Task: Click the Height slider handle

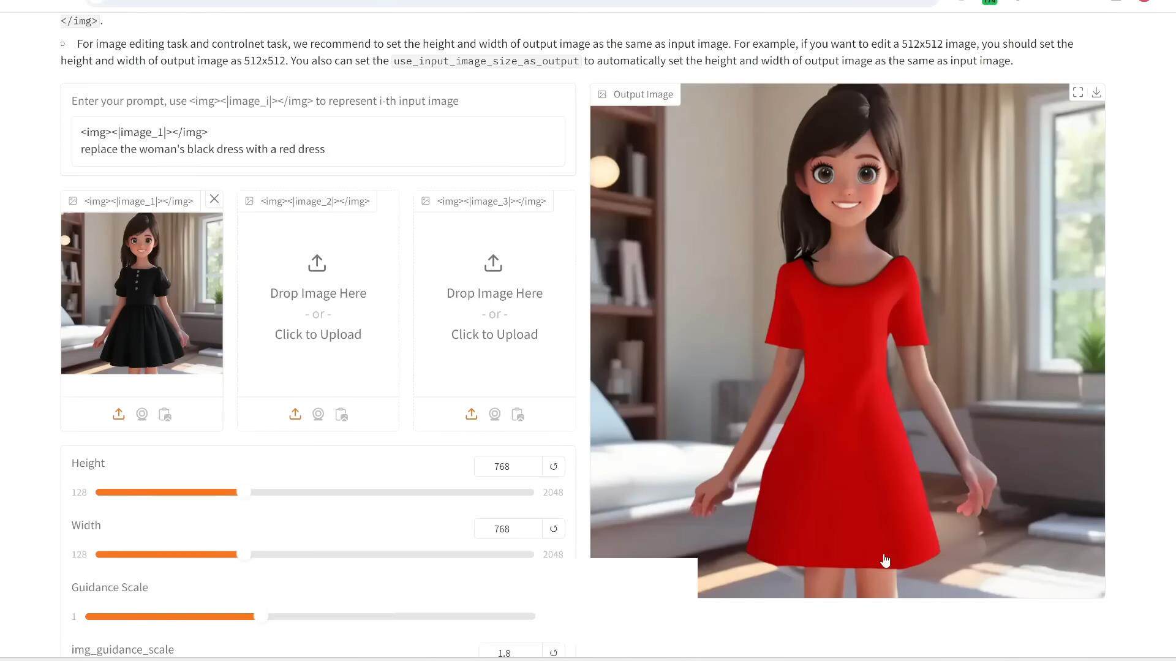Action: [x=244, y=493]
